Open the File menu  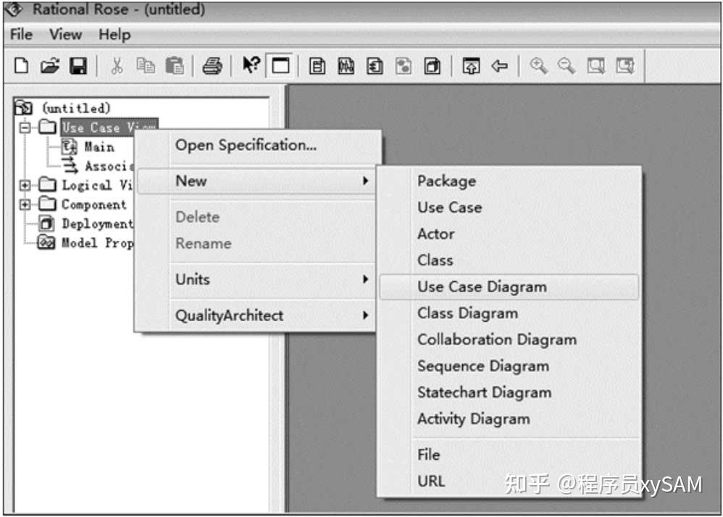[21, 35]
